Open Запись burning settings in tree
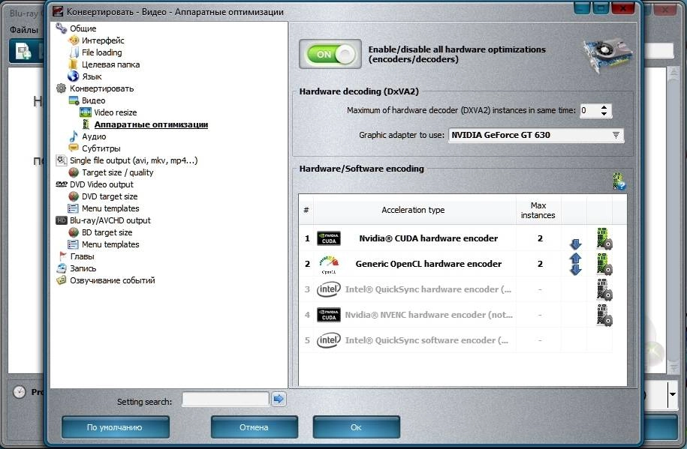Viewport: 687px width, 449px height. click(83, 268)
